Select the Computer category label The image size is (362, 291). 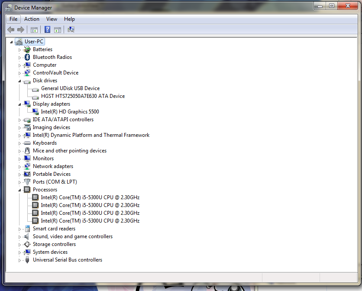45,65
